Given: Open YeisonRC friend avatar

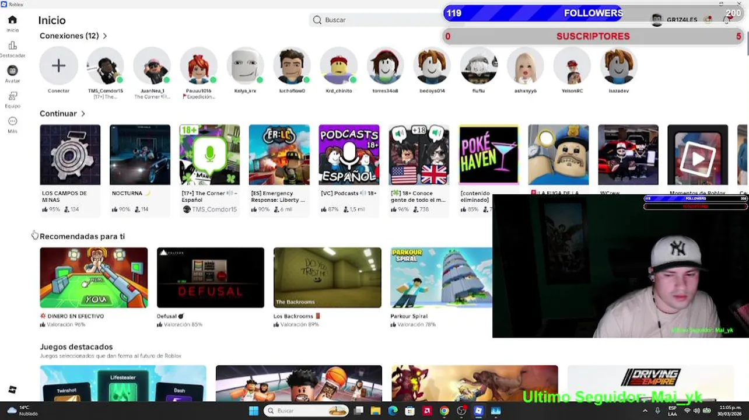Looking at the screenshot, I should pos(572,66).
